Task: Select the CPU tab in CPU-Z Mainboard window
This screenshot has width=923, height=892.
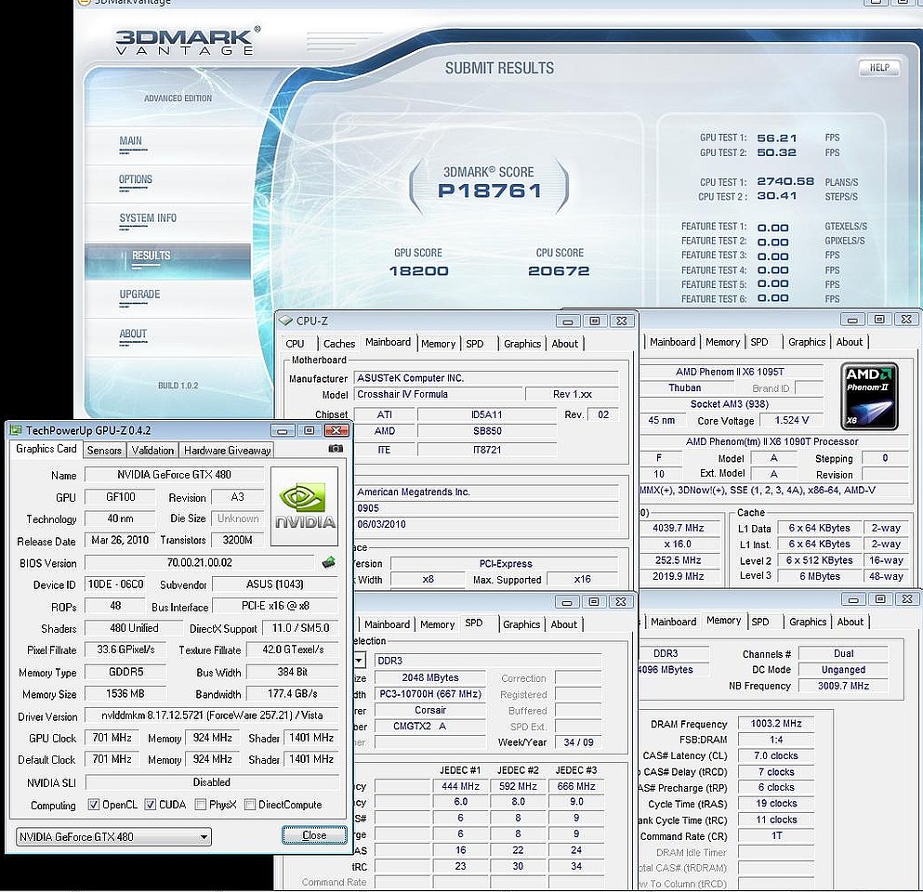Action: point(295,344)
